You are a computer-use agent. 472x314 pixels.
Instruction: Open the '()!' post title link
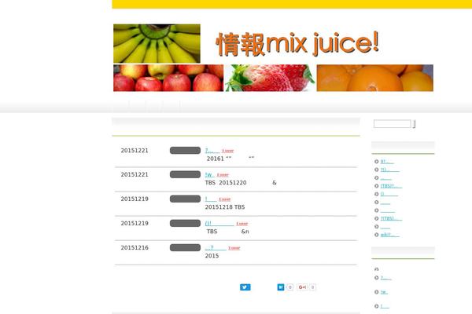tap(219, 223)
